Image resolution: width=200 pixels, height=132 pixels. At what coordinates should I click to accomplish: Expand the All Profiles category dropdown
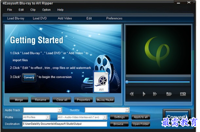tap(48, 117)
